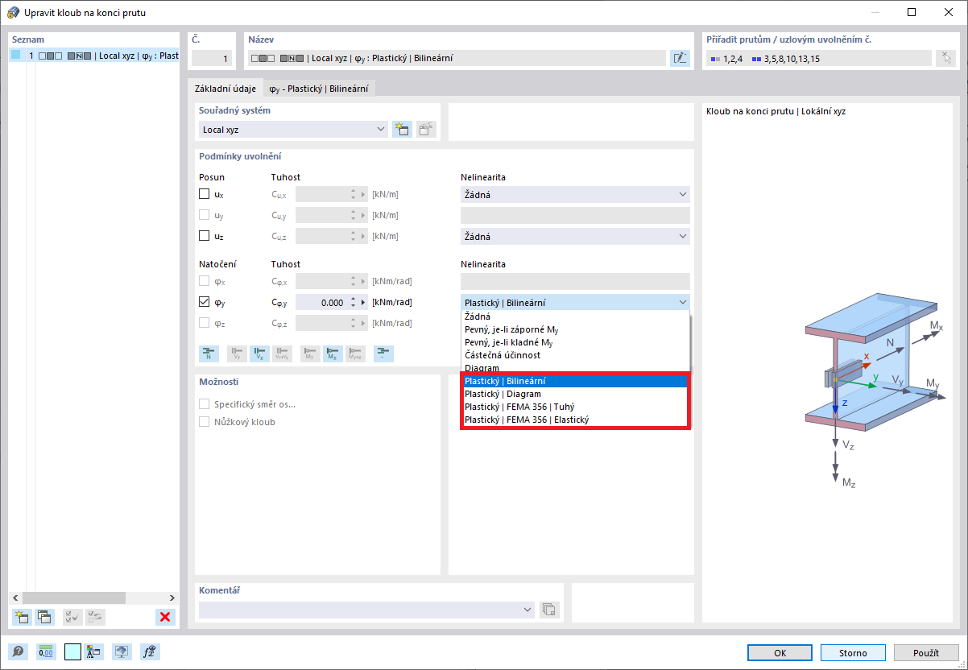968x670 pixels.
Task: Click the Cφ,y stiffness value field
Action: click(x=321, y=302)
